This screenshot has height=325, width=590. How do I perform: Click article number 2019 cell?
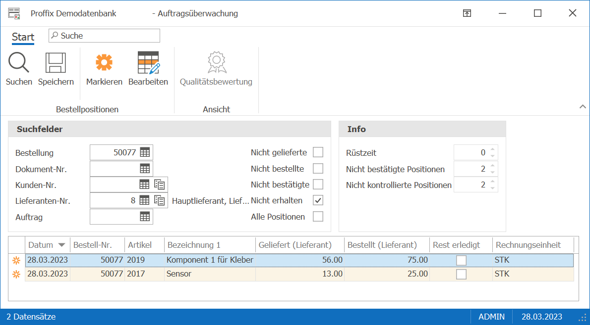[x=144, y=260]
